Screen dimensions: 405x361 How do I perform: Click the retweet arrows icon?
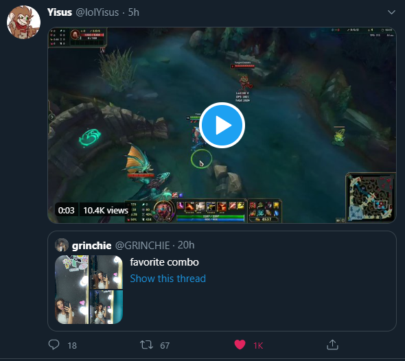coord(146,345)
